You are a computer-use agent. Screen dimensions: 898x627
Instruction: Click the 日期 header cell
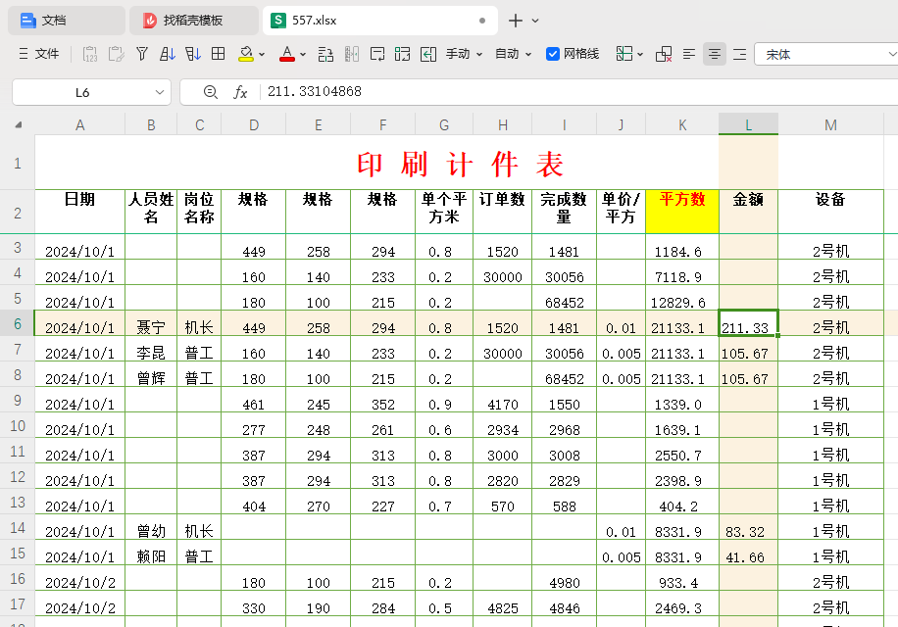80,212
